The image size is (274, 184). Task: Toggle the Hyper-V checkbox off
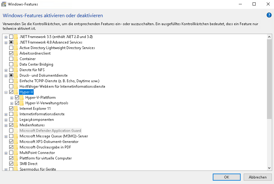click(x=11, y=92)
